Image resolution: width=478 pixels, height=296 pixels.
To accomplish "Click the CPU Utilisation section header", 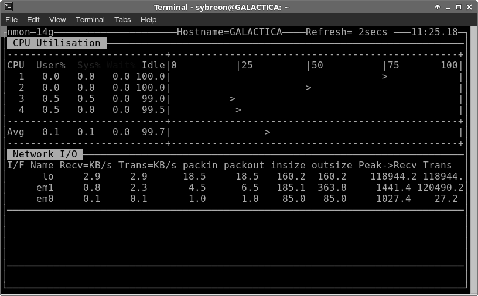I will pyautogui.click(x=57, y=43).
